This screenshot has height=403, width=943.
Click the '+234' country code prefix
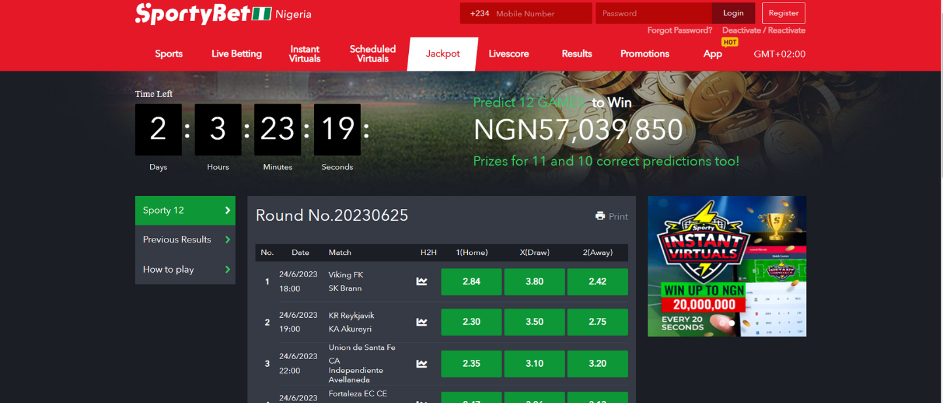tap(479, 13)
